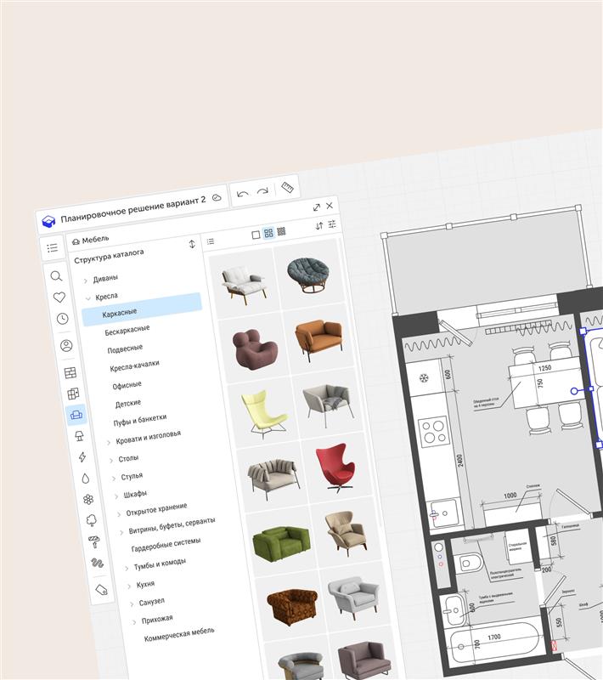
Task: Click the undo arrow in the toolbar
Action: point(243,194)
